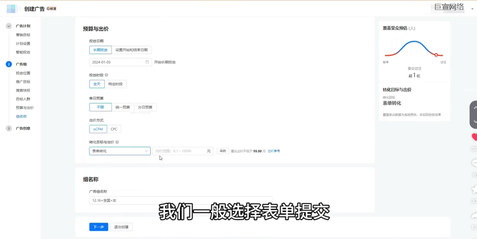Open 投放位置 in sidebar
This screenshot has height=239, width=477.
(23, 73)
